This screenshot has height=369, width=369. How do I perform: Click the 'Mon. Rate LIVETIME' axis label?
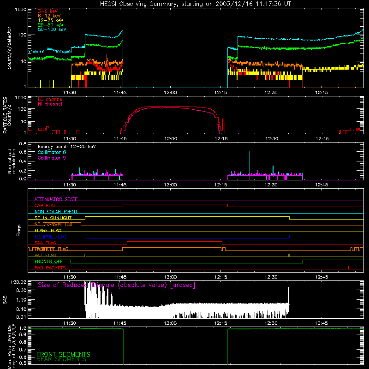[x=9, y=348]
